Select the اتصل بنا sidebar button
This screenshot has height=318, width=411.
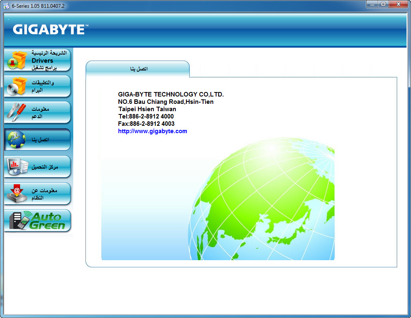37,139
